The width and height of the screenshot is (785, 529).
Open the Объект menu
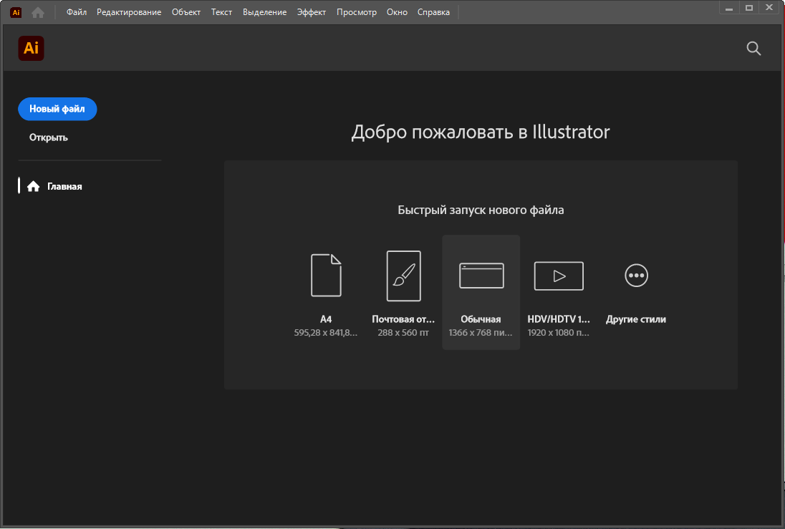(186, 12)
